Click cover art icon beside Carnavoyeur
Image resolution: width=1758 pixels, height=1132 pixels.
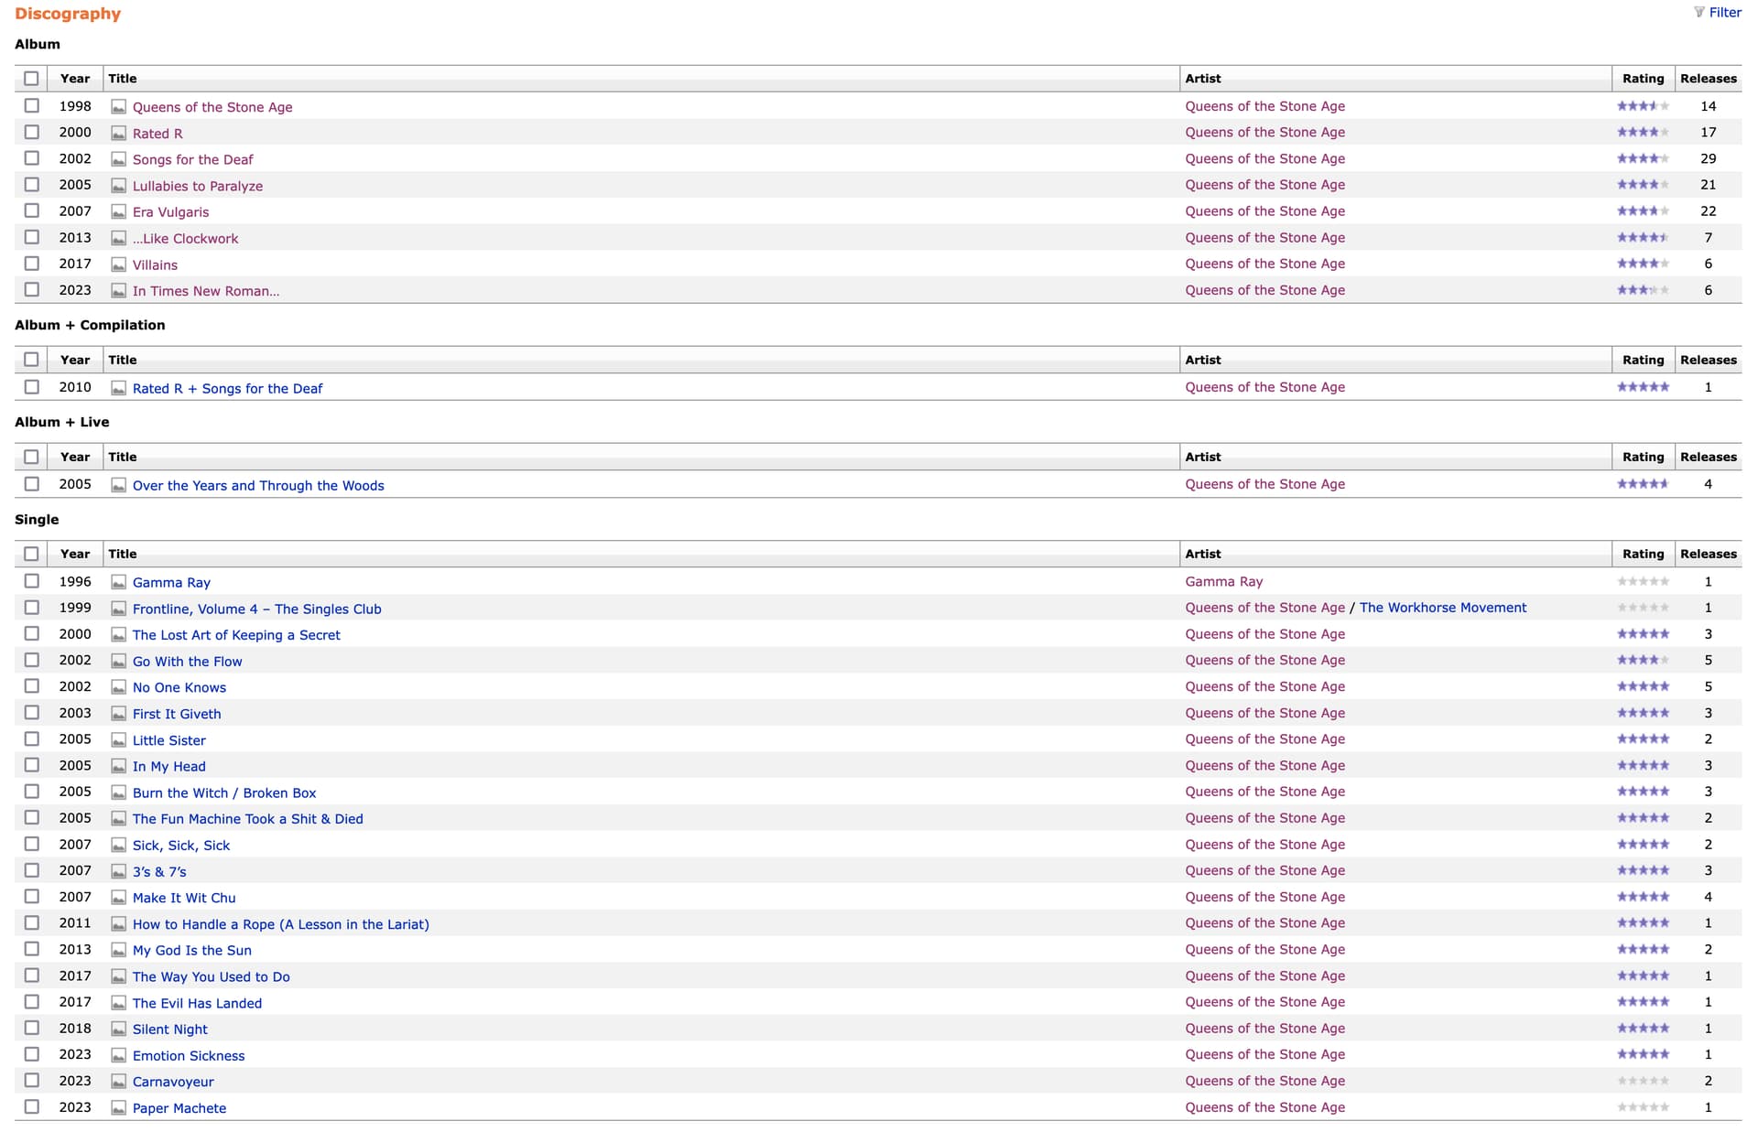(x=118, y=1083)
